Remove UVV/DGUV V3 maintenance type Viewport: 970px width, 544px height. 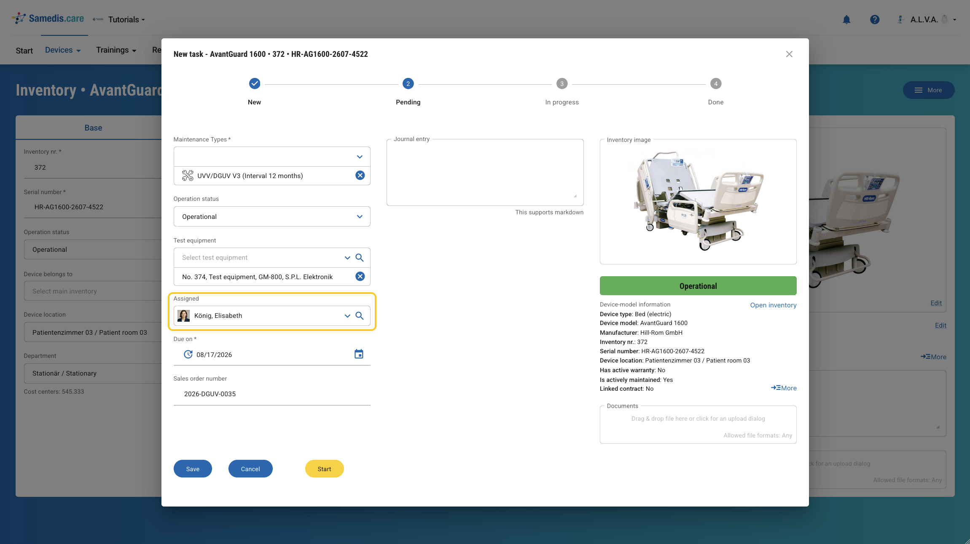[x=360, y=176]
